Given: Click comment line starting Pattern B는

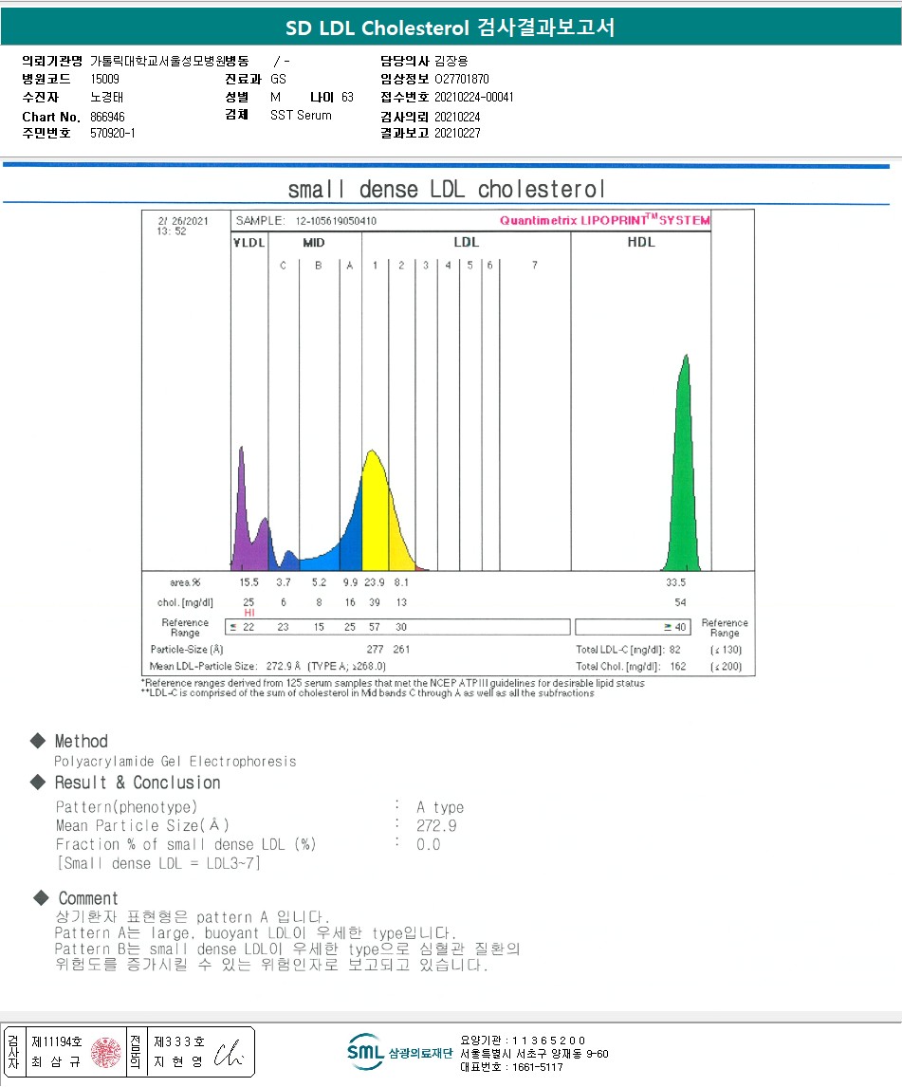Looking at the screenshot, I should click(x=287, y=949).
